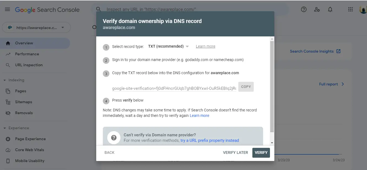The width and height of the screenshot is (367, 170).
Task: Open the hamburger navigation menu
Action: tap(7, 9)
